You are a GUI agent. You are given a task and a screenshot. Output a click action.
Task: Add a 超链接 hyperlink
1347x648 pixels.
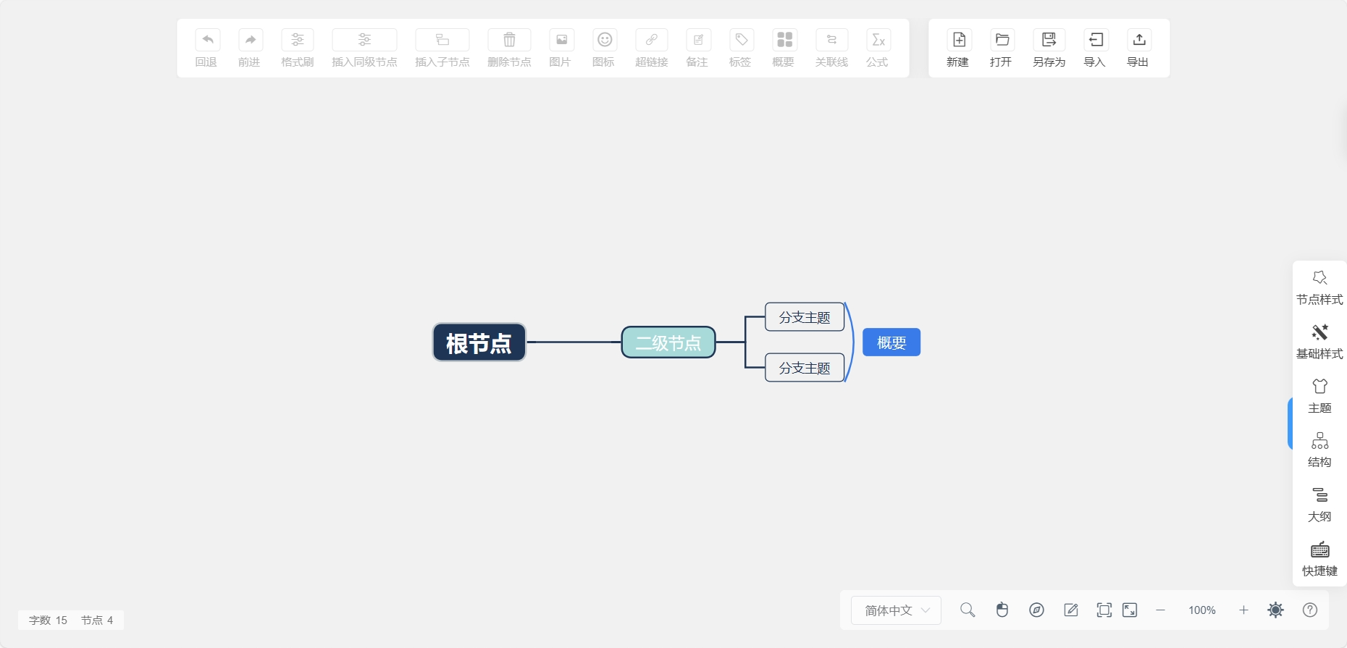652,40
